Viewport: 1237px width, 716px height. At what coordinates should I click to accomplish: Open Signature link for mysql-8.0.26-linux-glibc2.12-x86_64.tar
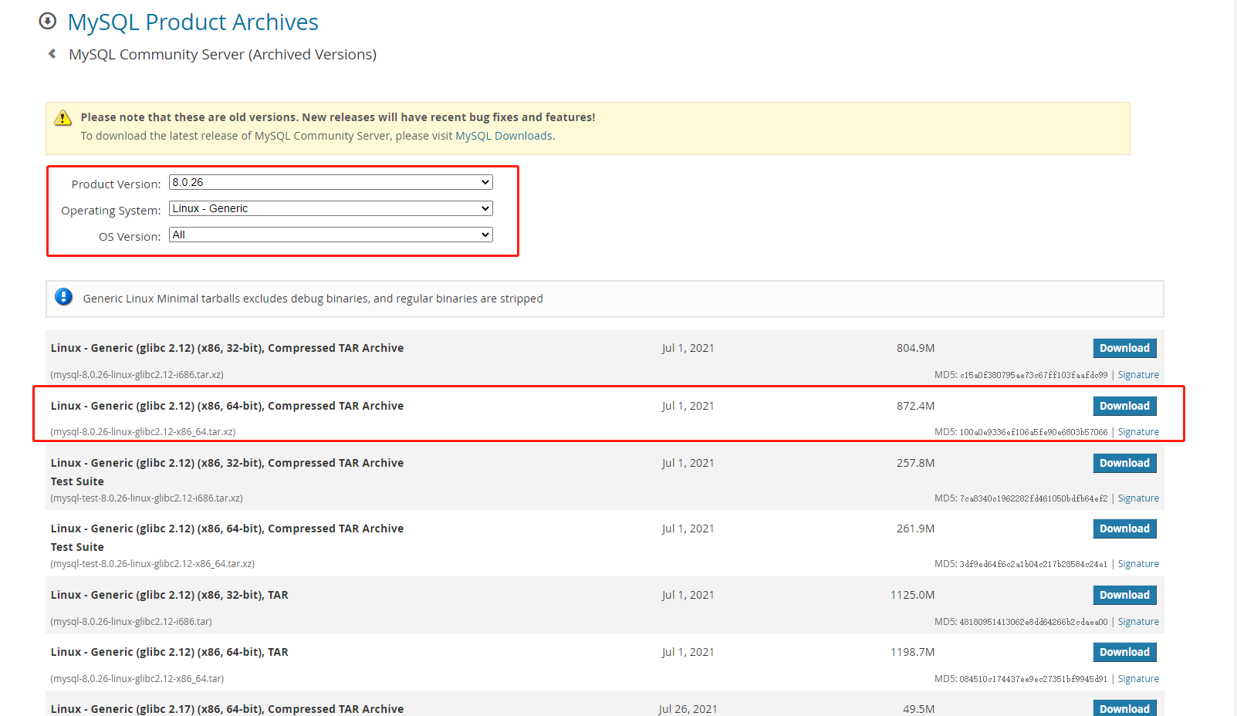coord(1138,679)
